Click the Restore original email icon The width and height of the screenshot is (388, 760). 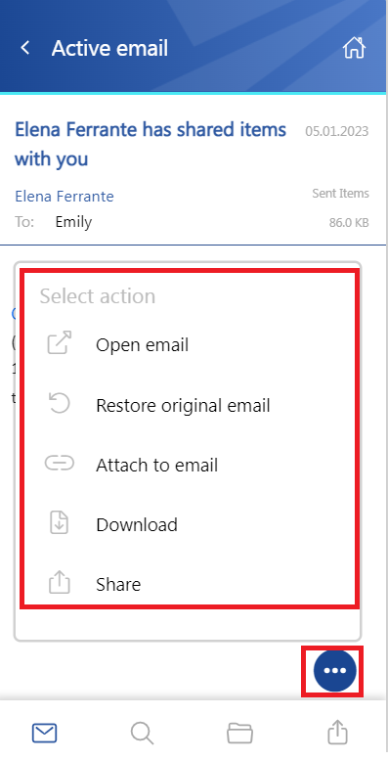(x=60, y=403)
